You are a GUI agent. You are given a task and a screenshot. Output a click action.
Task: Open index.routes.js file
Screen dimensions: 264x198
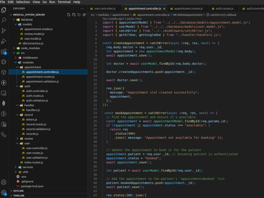(34, 162)
